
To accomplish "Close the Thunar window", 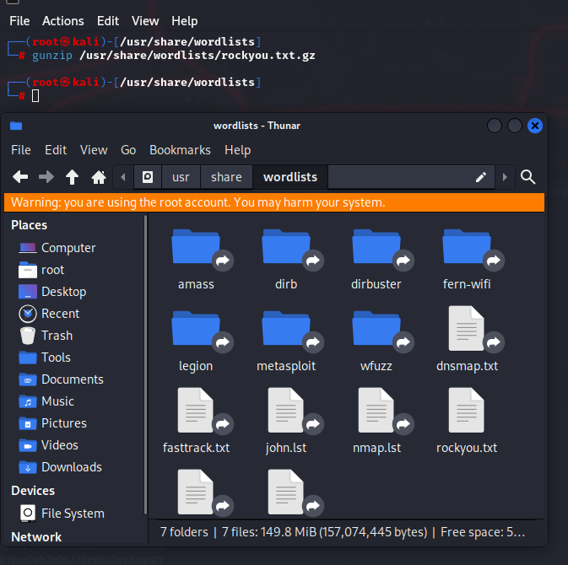I will click(535, 126).
